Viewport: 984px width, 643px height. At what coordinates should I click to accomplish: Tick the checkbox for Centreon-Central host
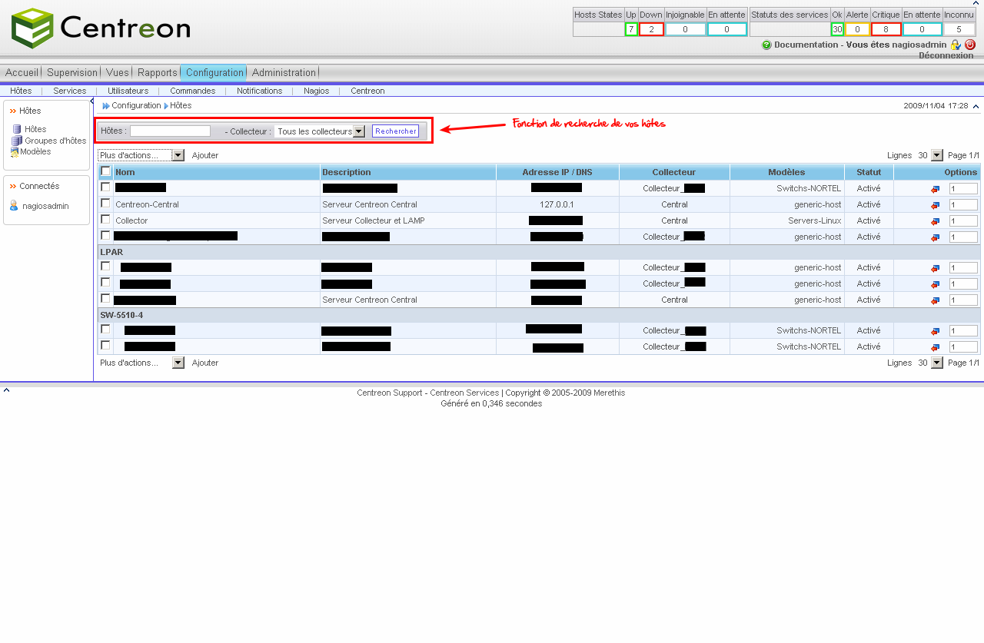pyautogui.click(x=105, y=204)
